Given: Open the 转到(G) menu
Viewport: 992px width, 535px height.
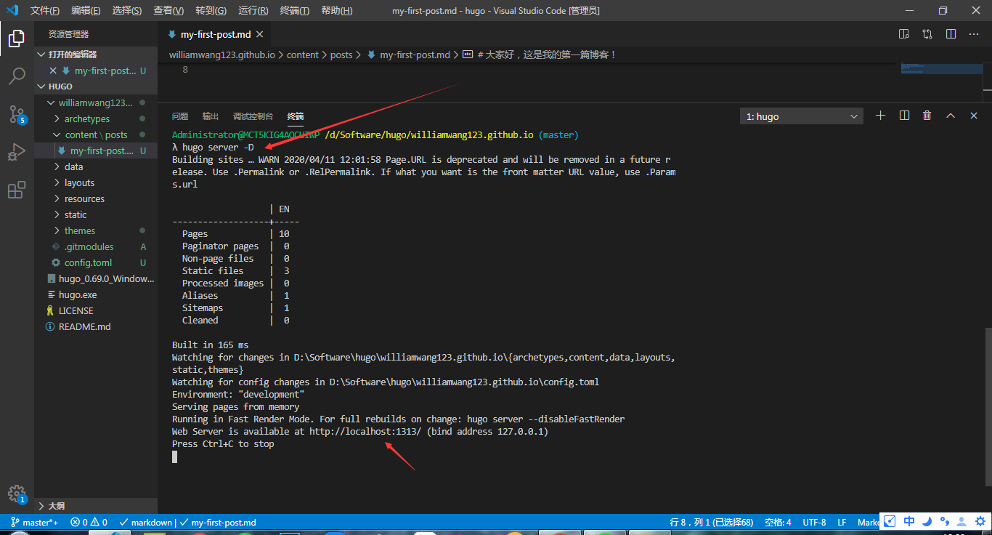Looking at the screenshot, I should [x=211, y=10].
